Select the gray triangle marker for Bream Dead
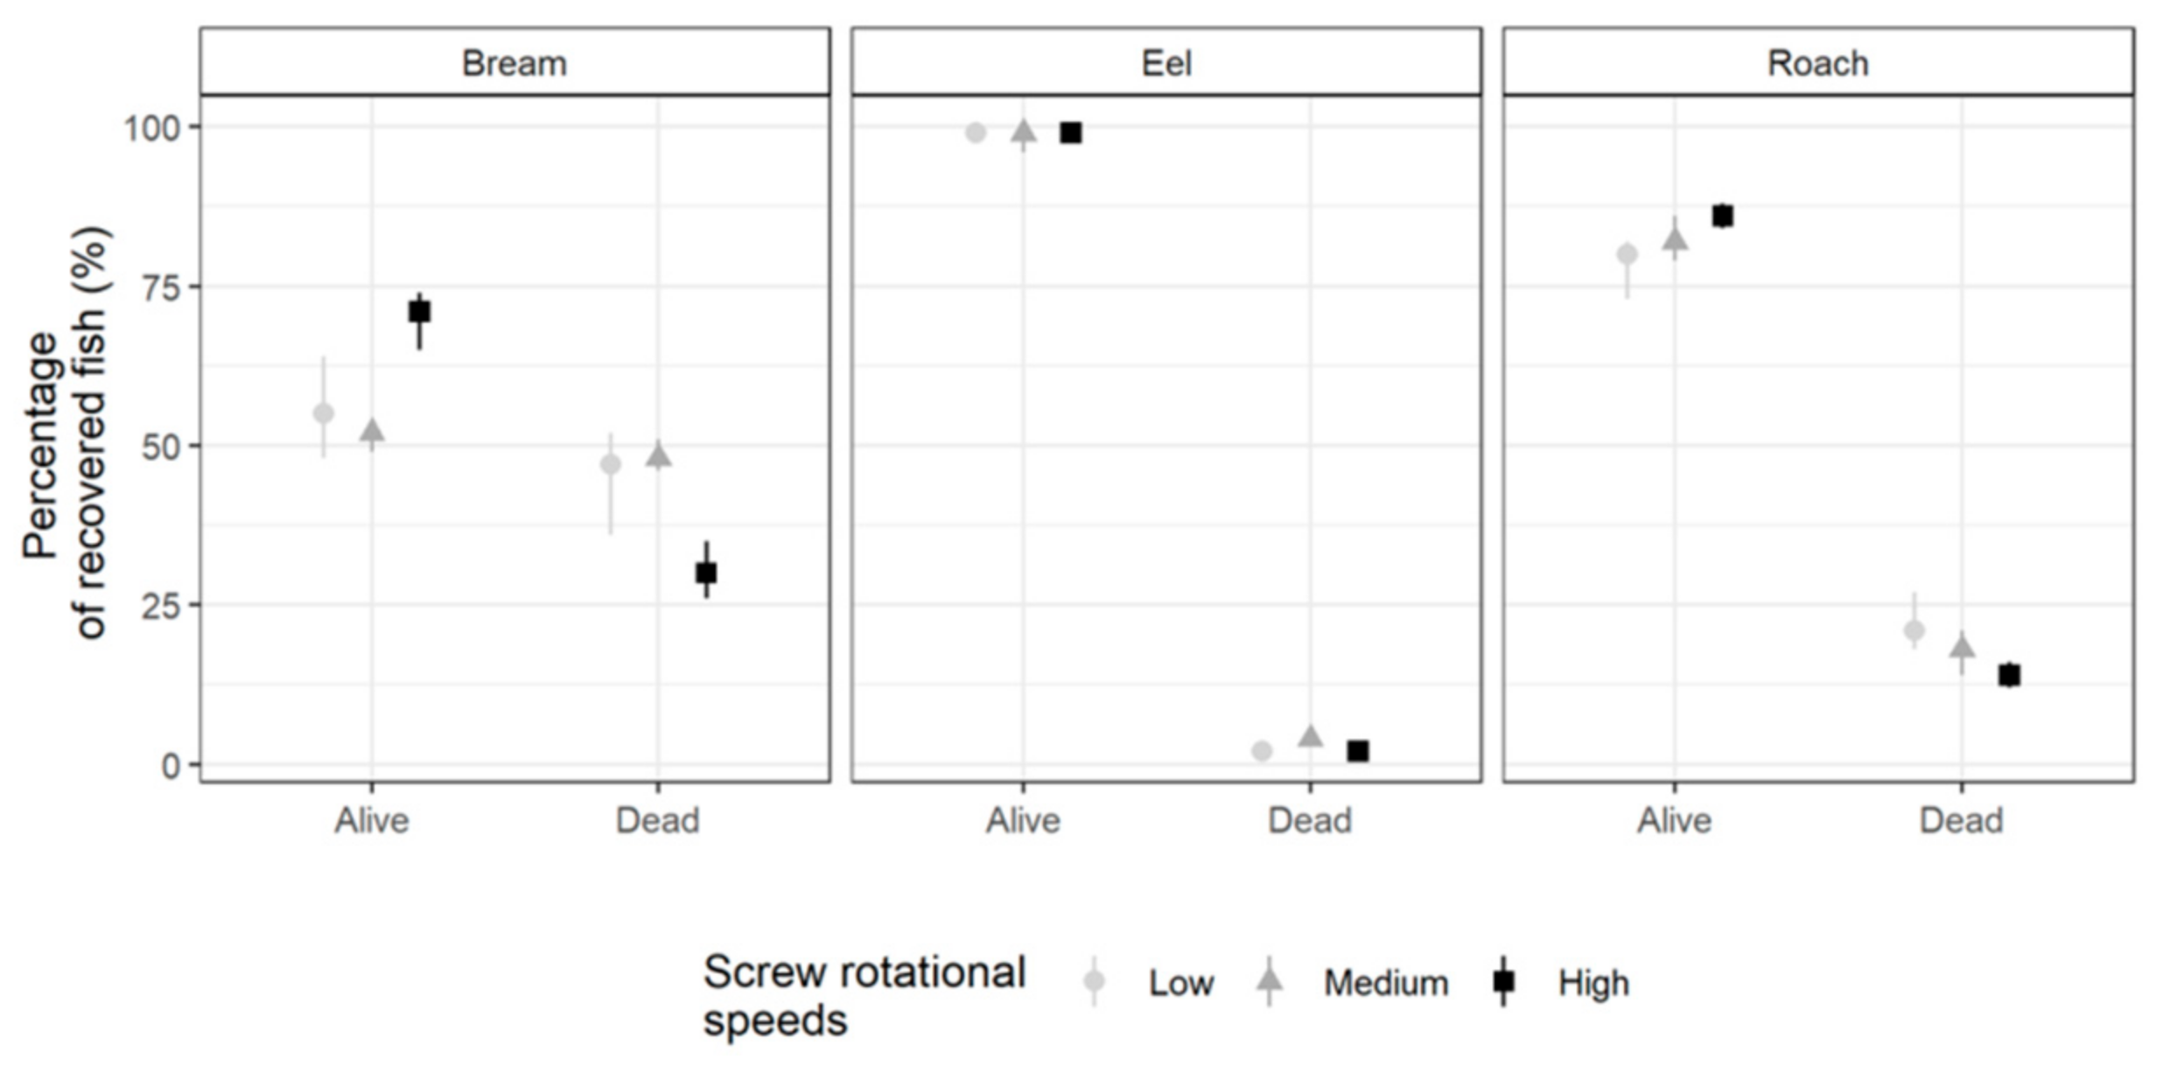This screenshot has width=2163, height=1065. click(x=659, y=456)
